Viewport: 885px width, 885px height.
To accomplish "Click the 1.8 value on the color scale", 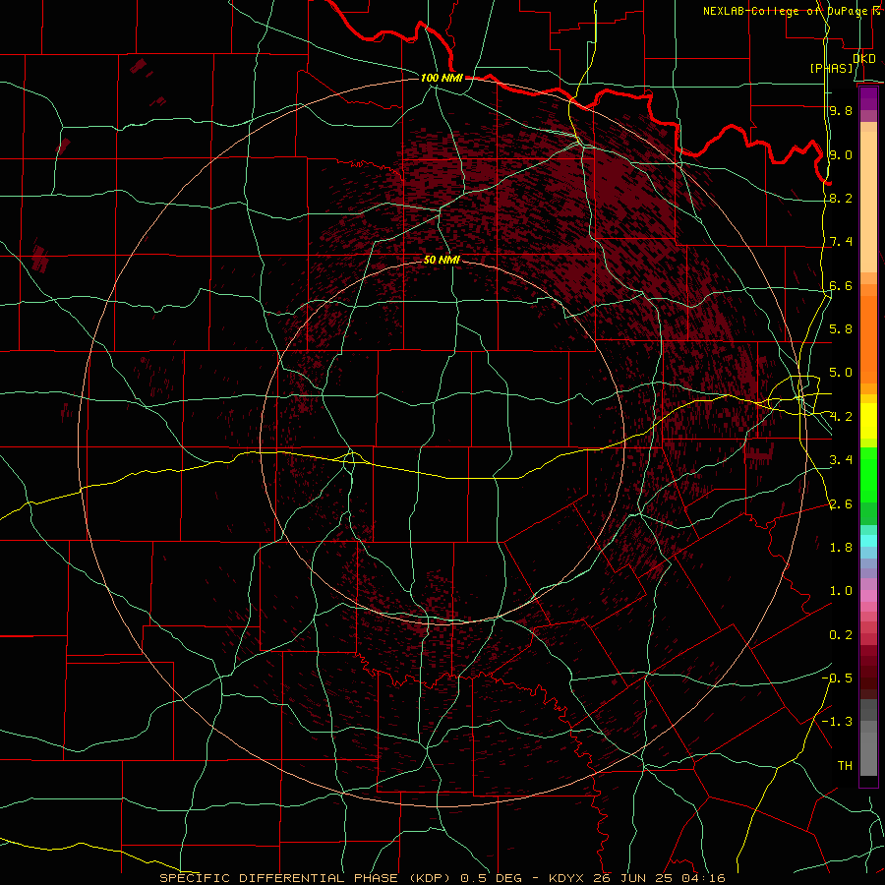I will [841, 548].
